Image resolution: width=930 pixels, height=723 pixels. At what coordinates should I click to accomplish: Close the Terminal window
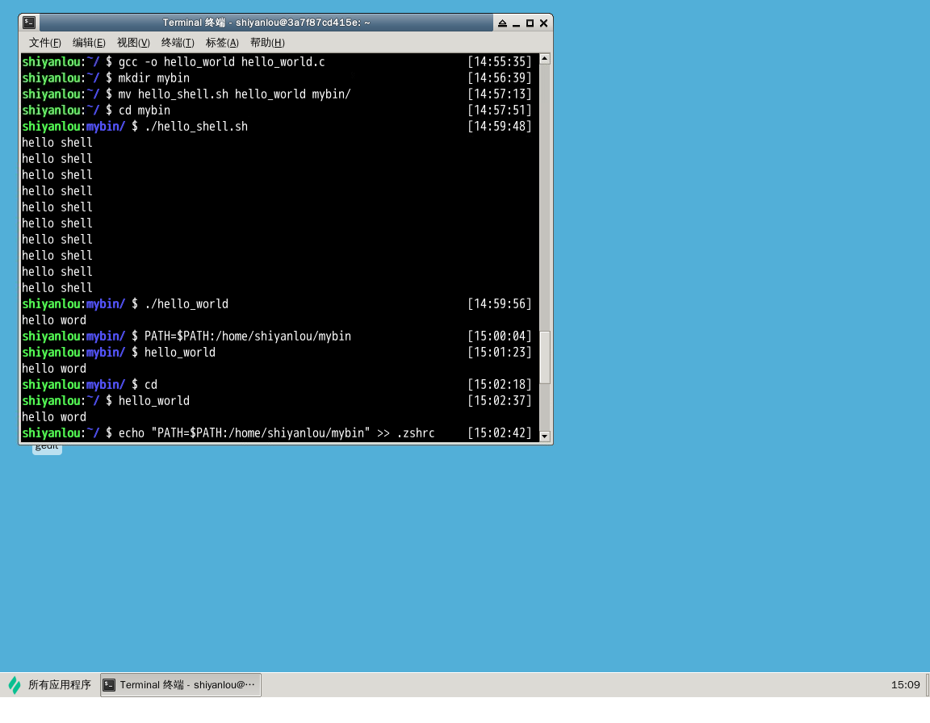tap(543, 23)
